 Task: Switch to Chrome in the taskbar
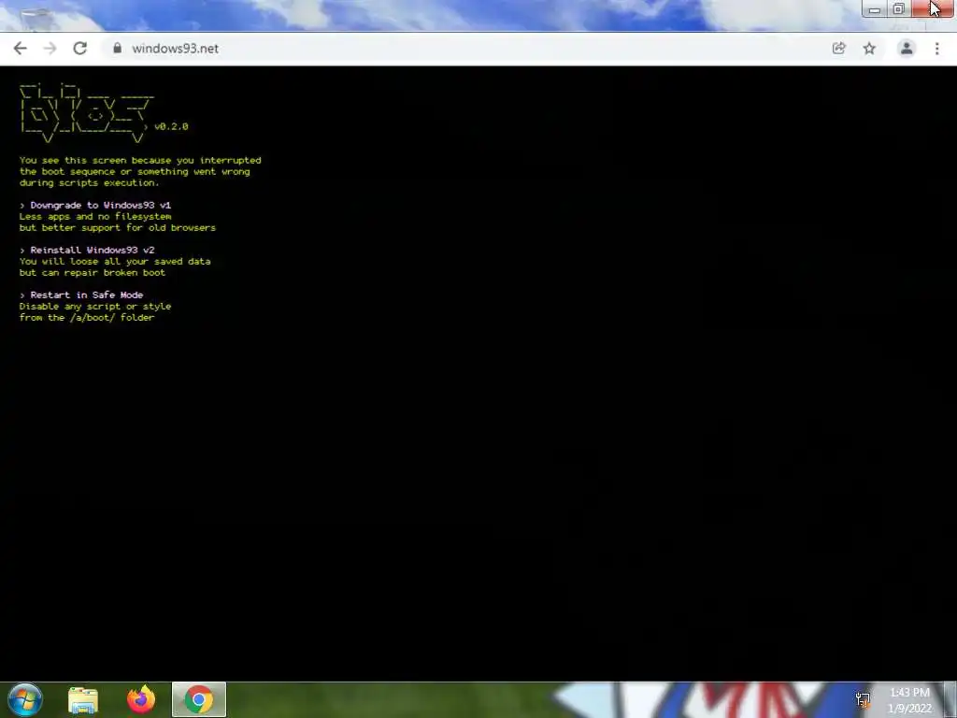[199, 699]
